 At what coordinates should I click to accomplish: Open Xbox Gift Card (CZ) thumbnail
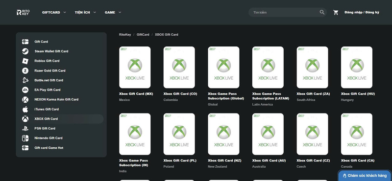312,134
